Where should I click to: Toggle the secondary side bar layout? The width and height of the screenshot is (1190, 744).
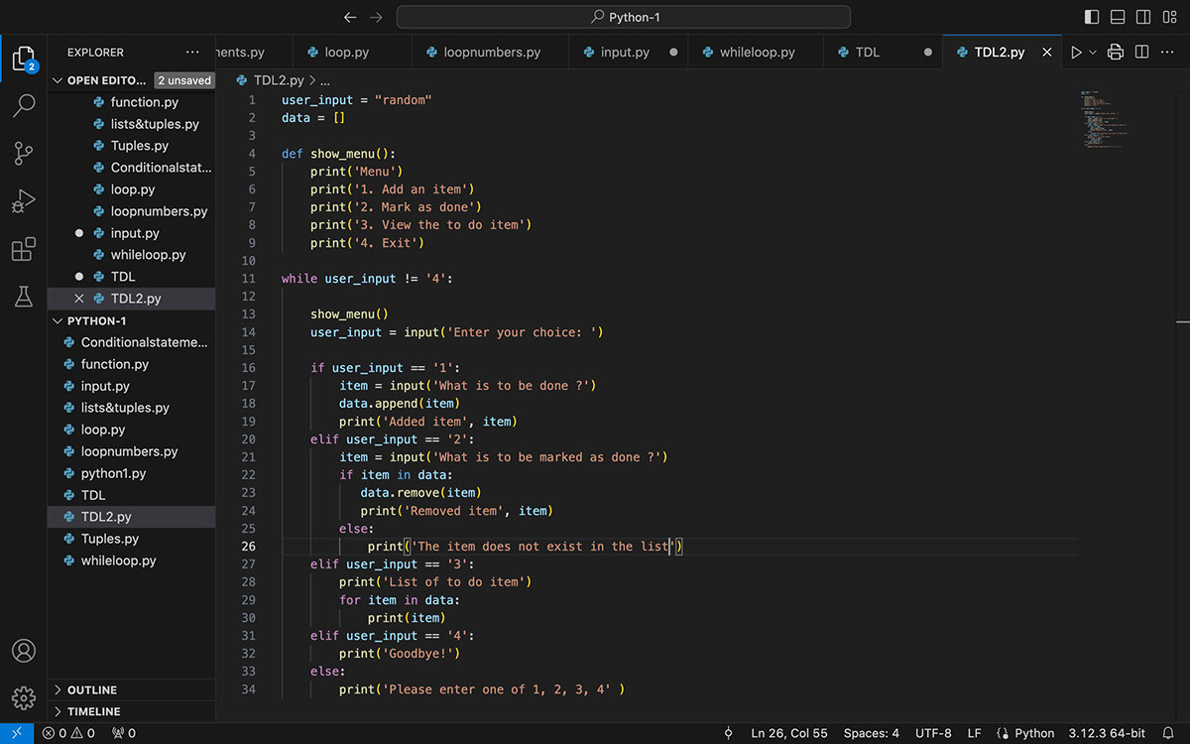pos(1143,17)
